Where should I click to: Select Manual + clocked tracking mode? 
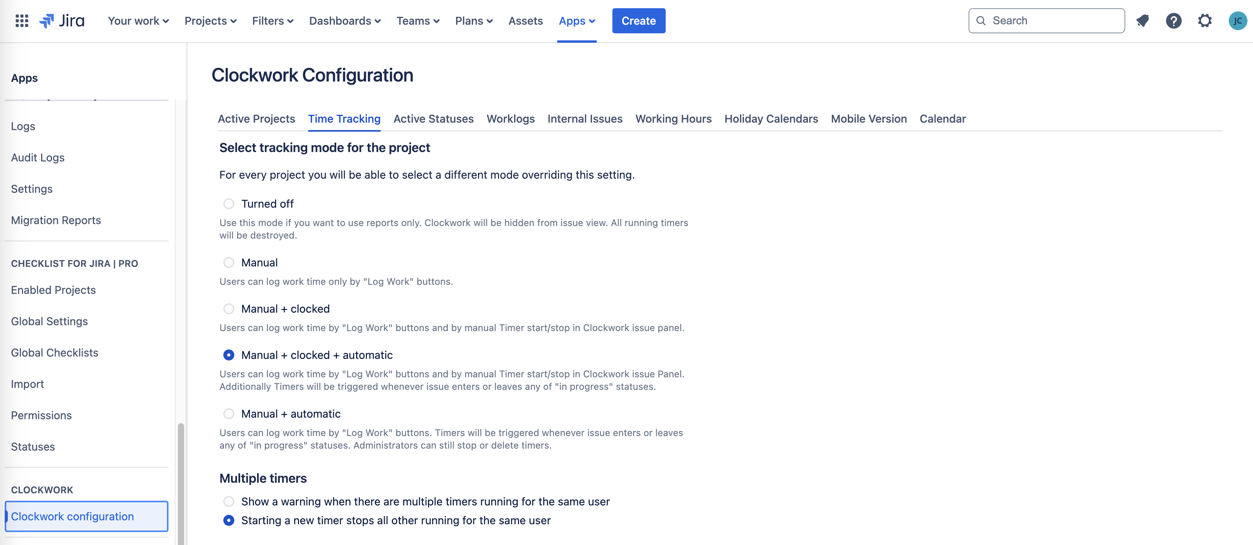228,309
